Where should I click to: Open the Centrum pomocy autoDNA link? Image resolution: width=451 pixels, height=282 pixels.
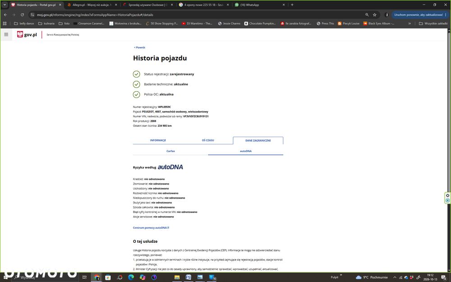[x=151, y=227]
